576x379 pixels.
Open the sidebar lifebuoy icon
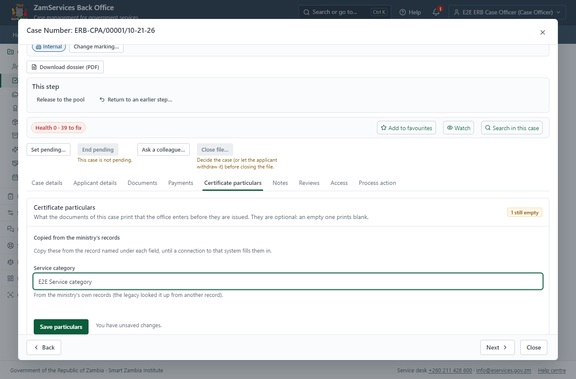click(11, 246)
